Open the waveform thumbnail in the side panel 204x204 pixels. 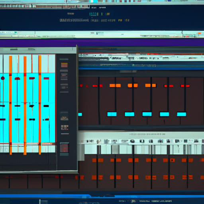coord(64,116)
